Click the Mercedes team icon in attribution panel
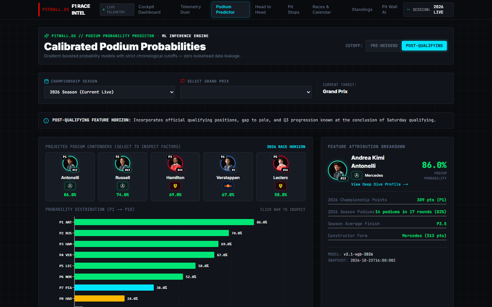 click(357, 175)
